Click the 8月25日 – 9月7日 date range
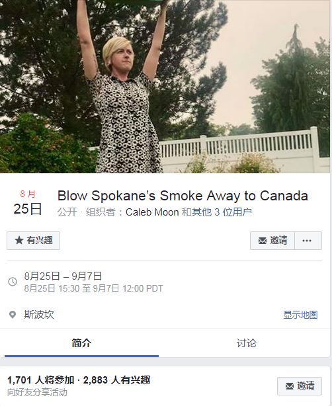The height and width of the screenshot is (406, 332). (x=63, y=276)
